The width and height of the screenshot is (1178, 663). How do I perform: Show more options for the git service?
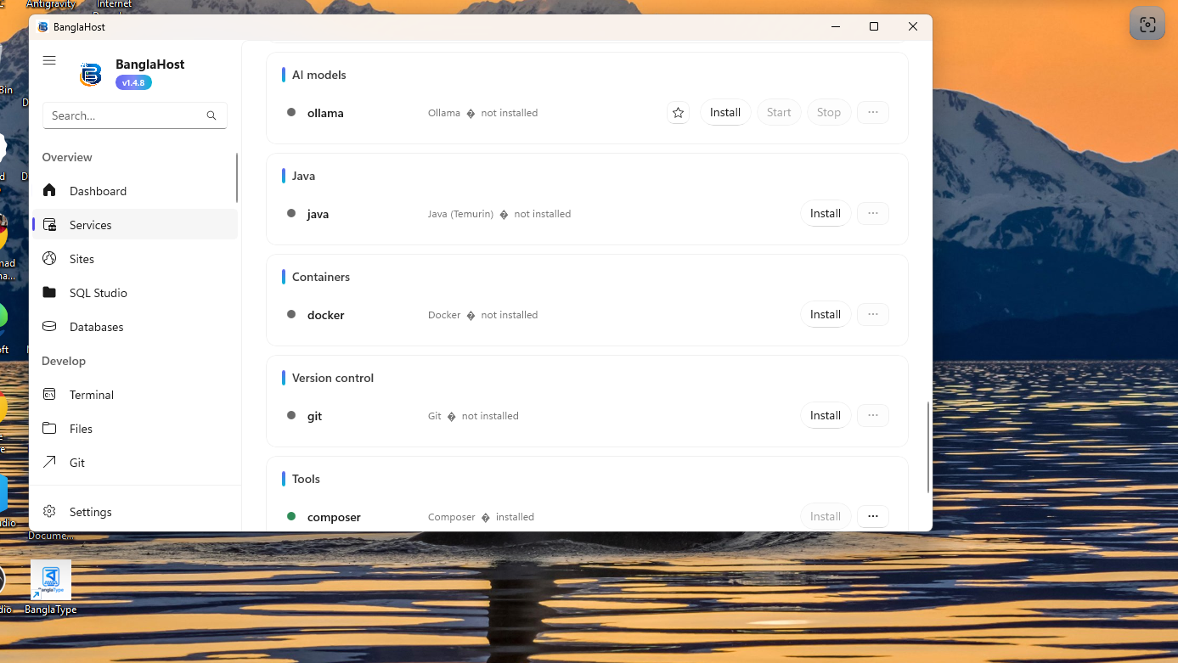[x=873, y=415]
